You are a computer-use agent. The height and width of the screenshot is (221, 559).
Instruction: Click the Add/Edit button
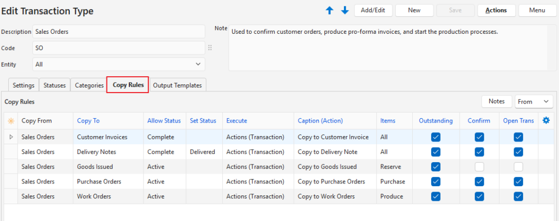click(373, 10)
